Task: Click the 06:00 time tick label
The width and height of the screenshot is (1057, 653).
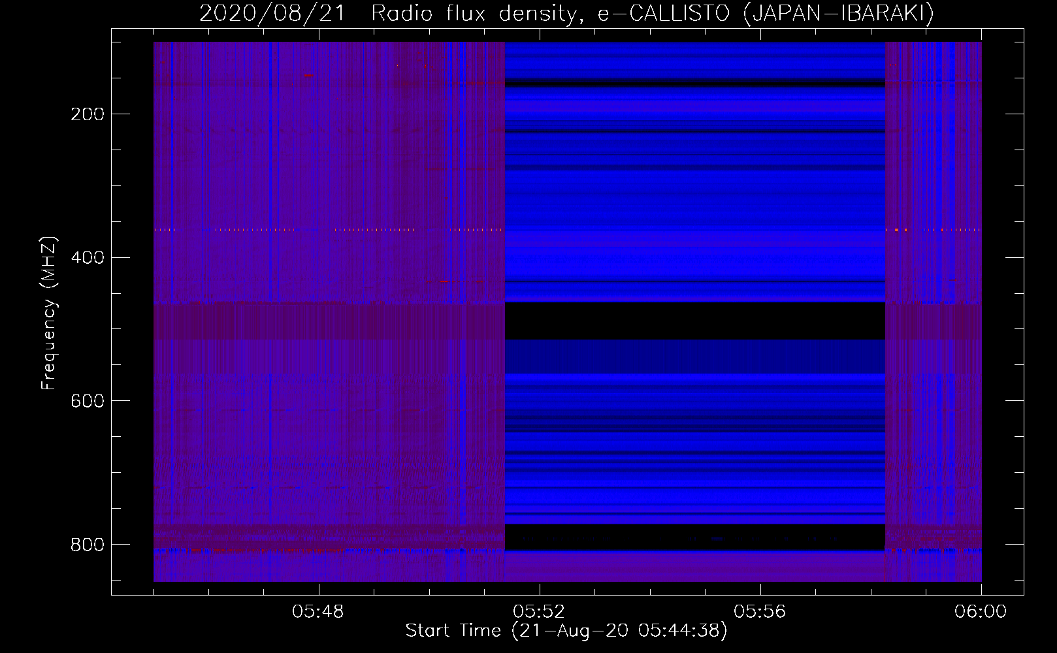Action: [981, 612]
